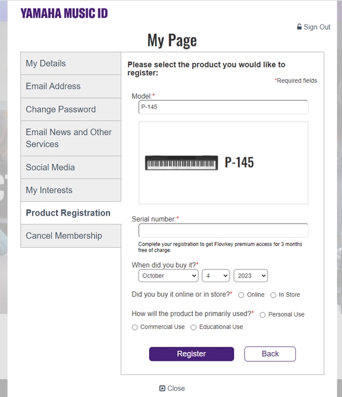Open the purchase day dropdown showing 4
342x397 pixels.
[216, 276]
